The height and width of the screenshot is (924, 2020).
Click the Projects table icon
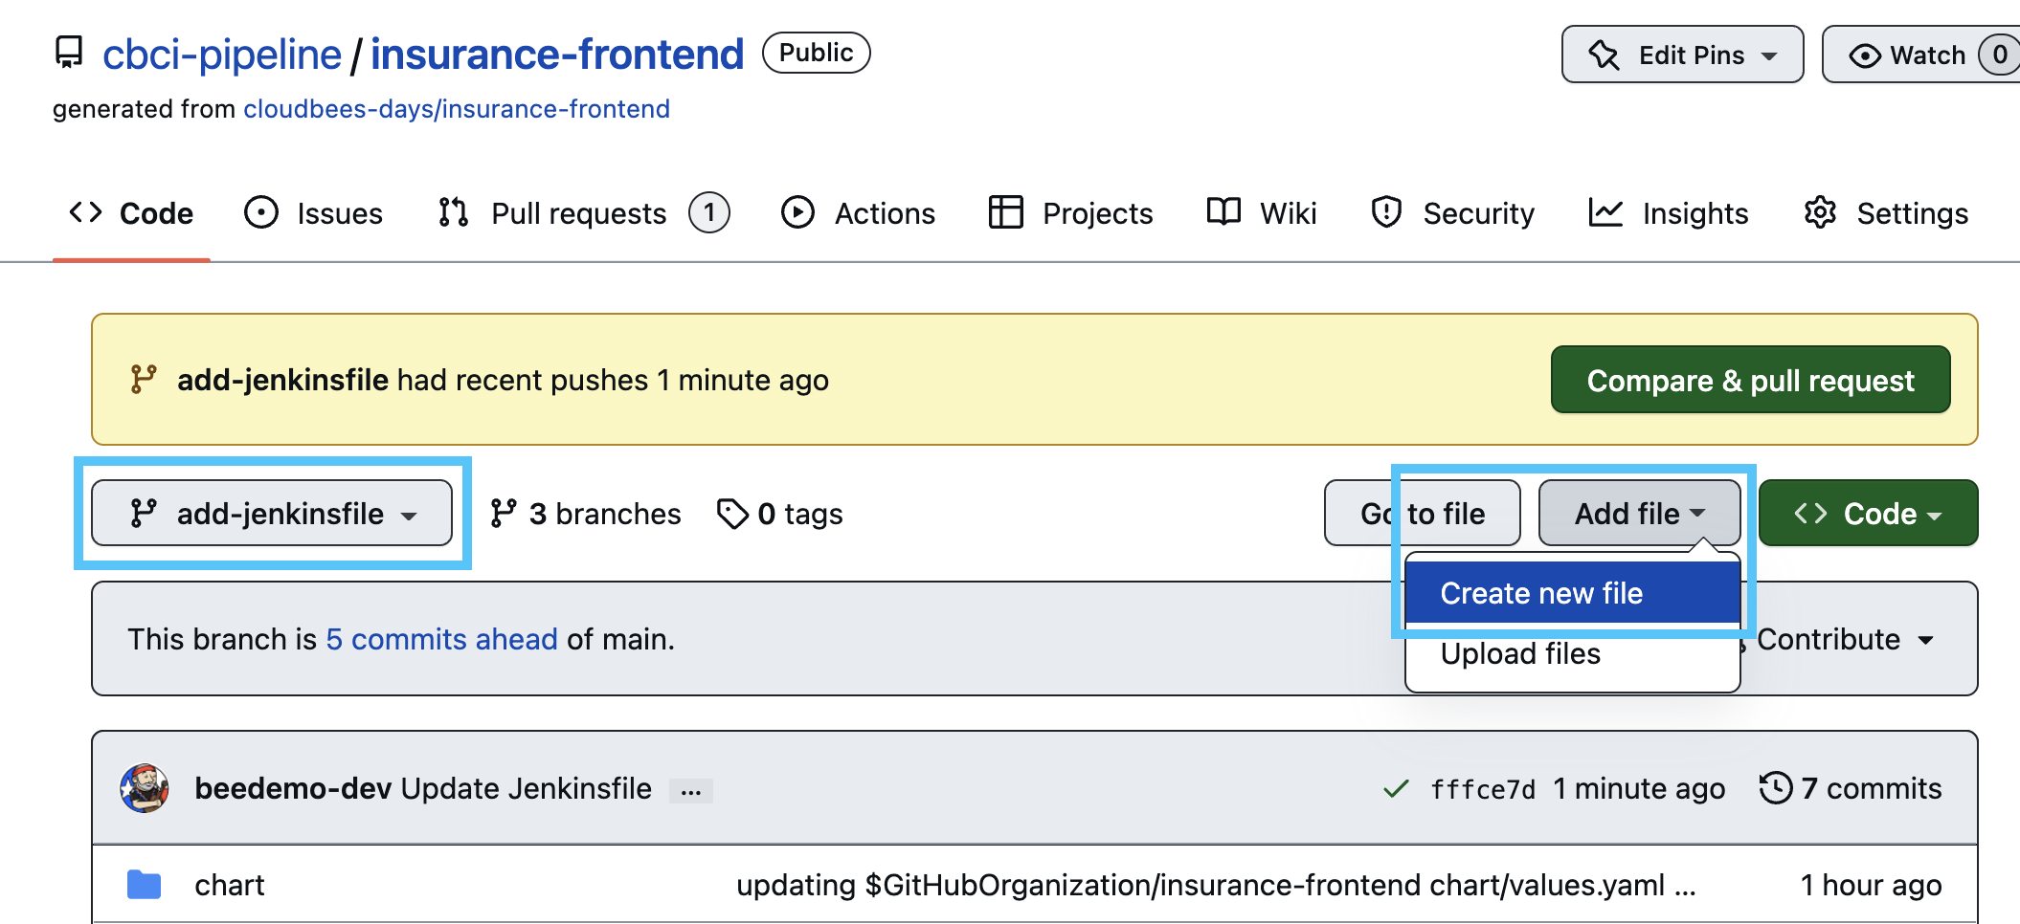coord(1005,212)
